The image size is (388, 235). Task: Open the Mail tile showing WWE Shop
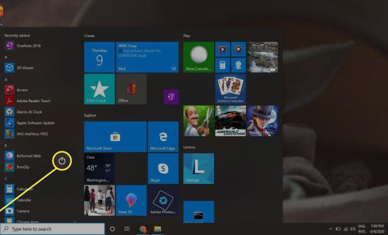pyautogui.click(x=147, y=57)
